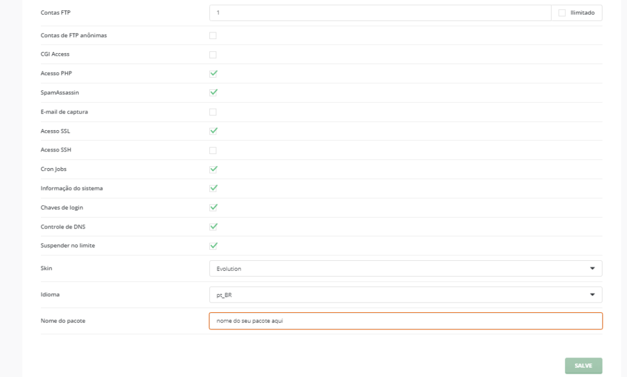Open the Skin dropdown showing Evolution
This screenshot has width=627, height=377.
click(x=398, y=268)
